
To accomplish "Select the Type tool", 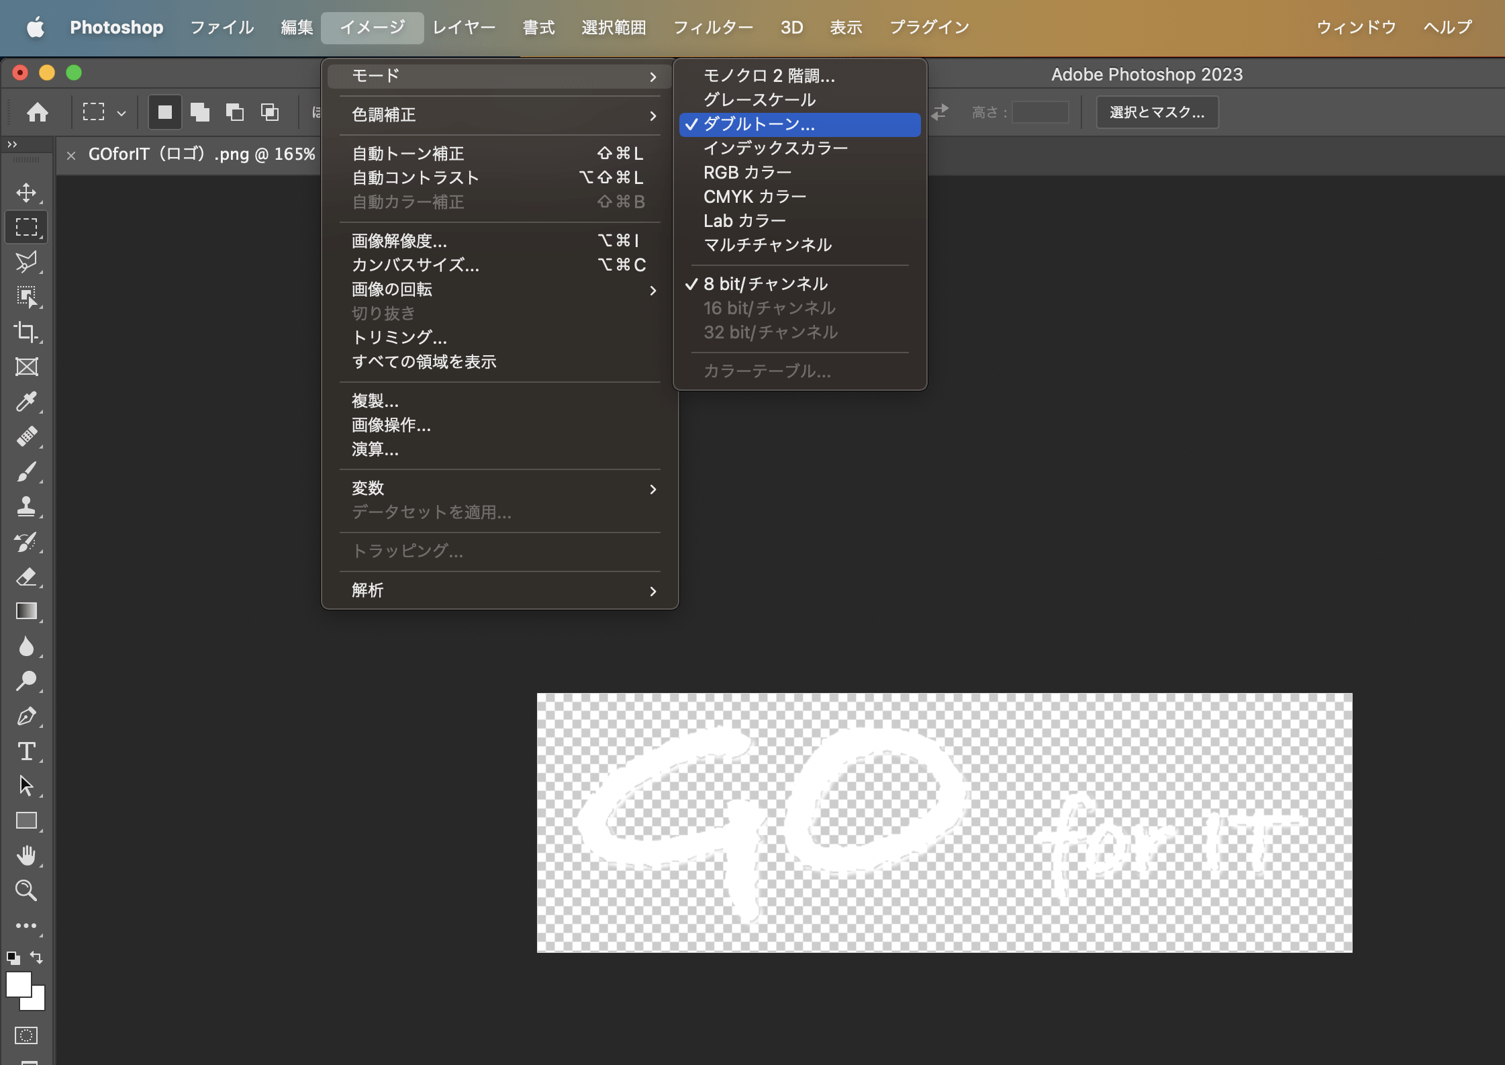I will [26, 751].
